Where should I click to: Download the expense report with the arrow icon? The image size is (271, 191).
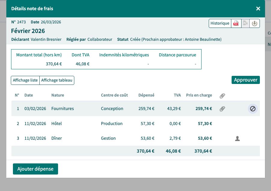(254, 23)
